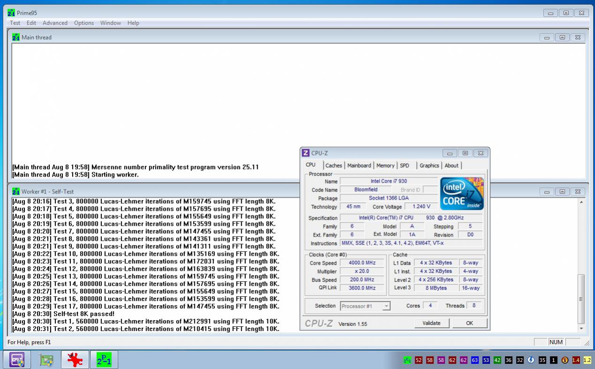Click the OK button in CPU-Z
Image resolution: width=595 pixels, height=369 pixels.
click(x=470, y=323)
